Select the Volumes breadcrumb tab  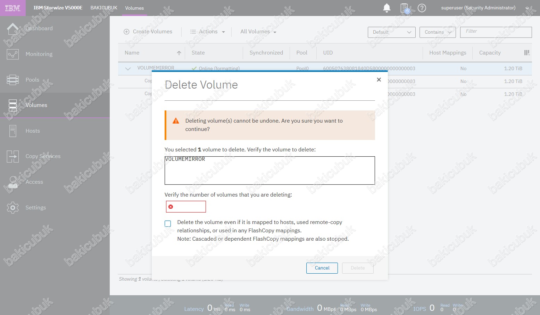coord(134,8)
